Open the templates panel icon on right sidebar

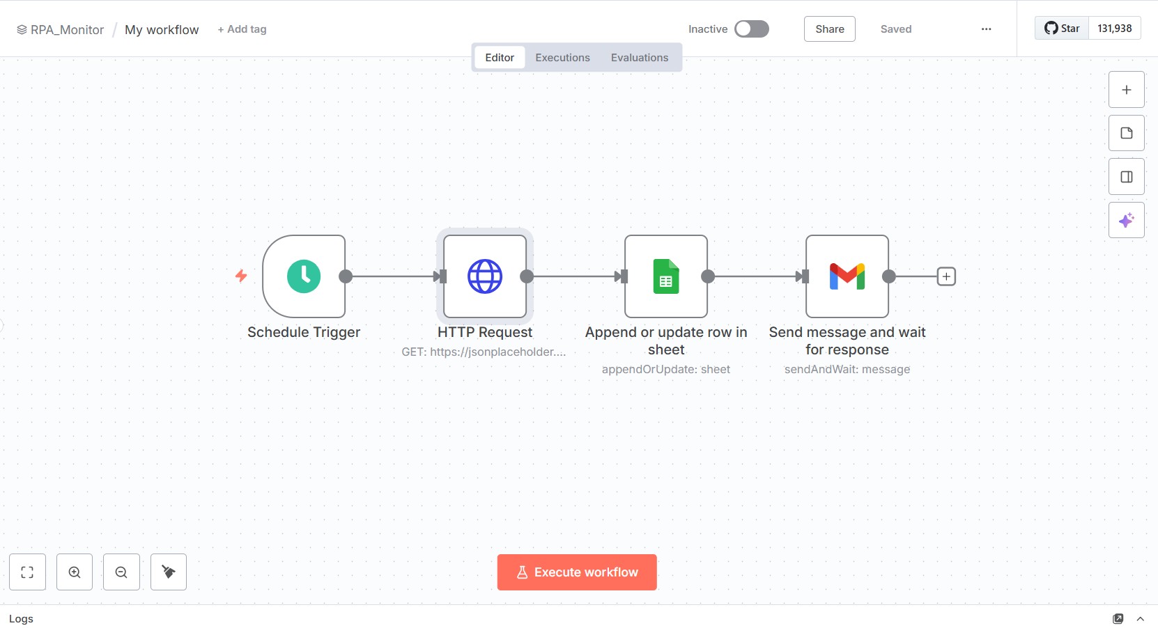(x=1126, y=132)
